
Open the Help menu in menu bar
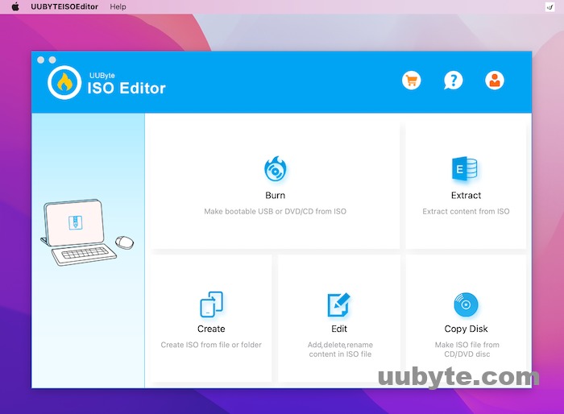click(x=118, y=6)
